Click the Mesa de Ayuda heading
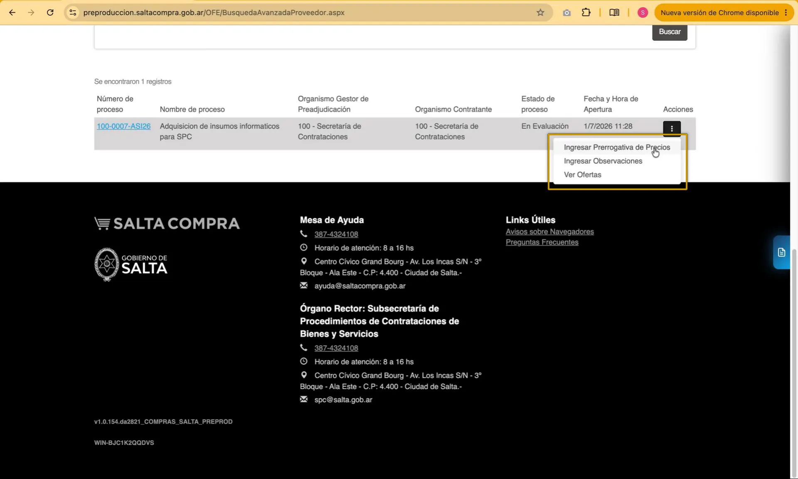This screenshot has width=798, height=479. pos(332,220)
